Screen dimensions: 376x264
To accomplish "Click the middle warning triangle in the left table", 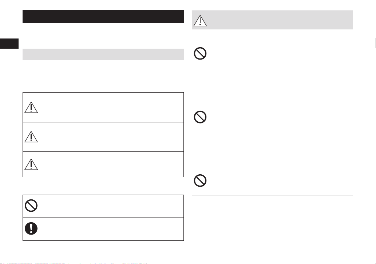I will pos(31,137).
